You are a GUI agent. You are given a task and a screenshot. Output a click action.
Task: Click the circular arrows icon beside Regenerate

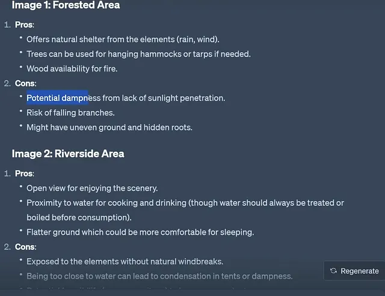(x=333, y=271)
